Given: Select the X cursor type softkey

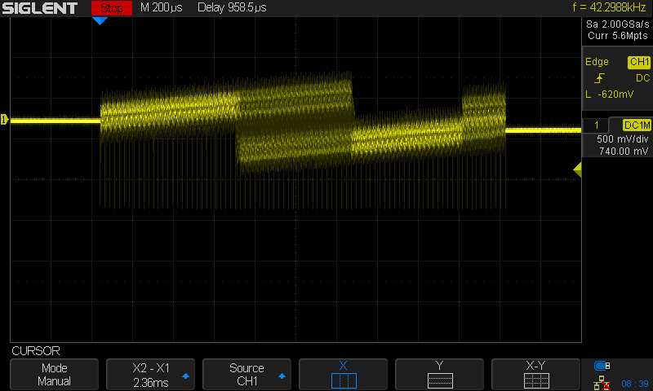Looking at the screenshot, I should tap(343, 375).
